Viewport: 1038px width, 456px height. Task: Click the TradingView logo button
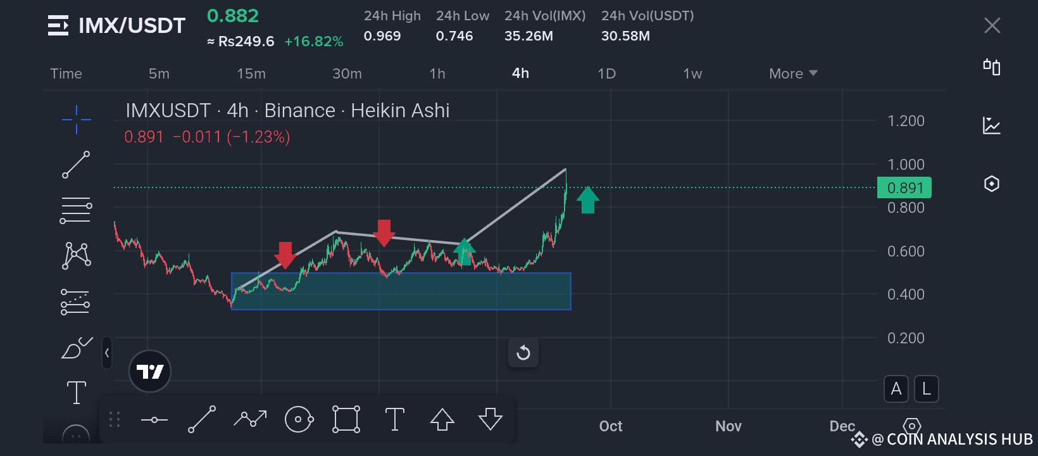click(x=150, y=371)
